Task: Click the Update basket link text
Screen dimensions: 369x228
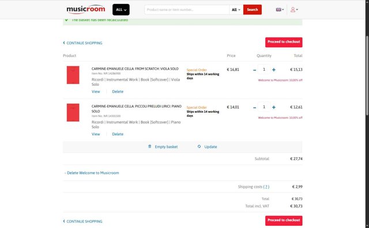Action: (210, 147)
